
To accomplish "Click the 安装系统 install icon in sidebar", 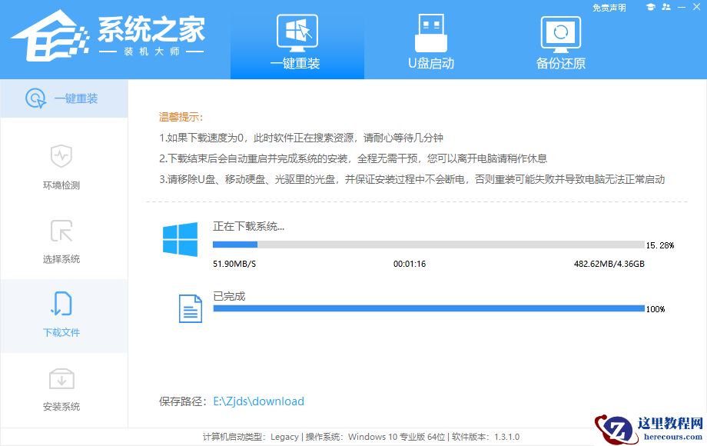I will (x=62, y=380).
